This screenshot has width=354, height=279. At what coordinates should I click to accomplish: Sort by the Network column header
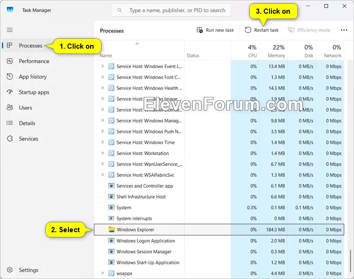tap(329, 51)
